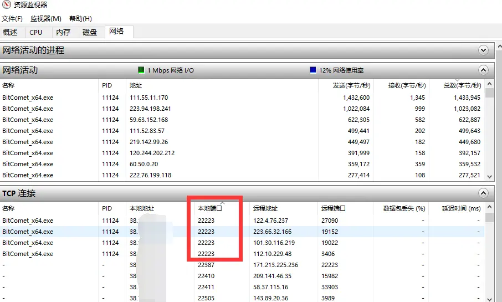Viewport: 502px width, 302px height.
Task: Open the 帮助(H) menu
Action: (80, 18)
